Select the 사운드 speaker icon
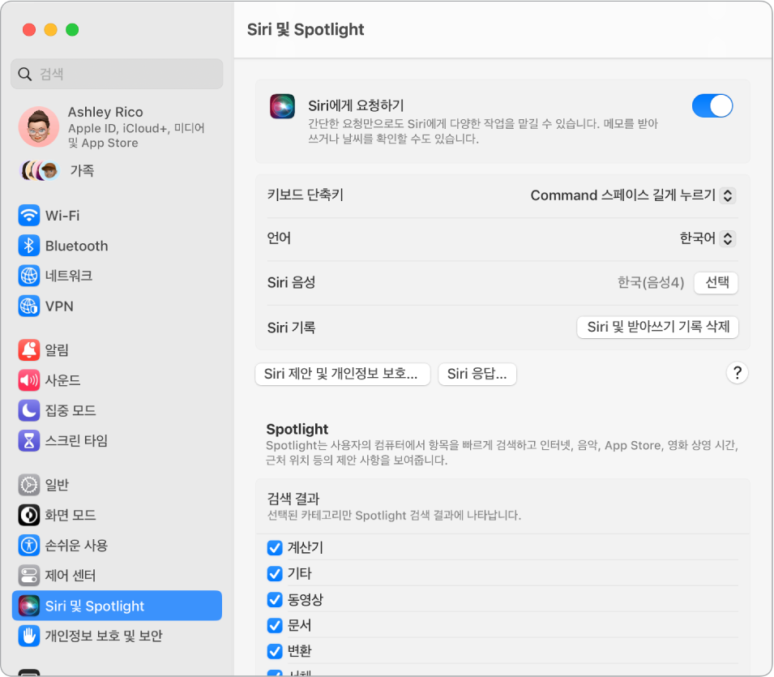Screen dimensions: 774x677 (28, 379)
